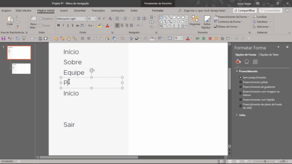
Task: Open the Formatar tab
Action: [158, 10]
